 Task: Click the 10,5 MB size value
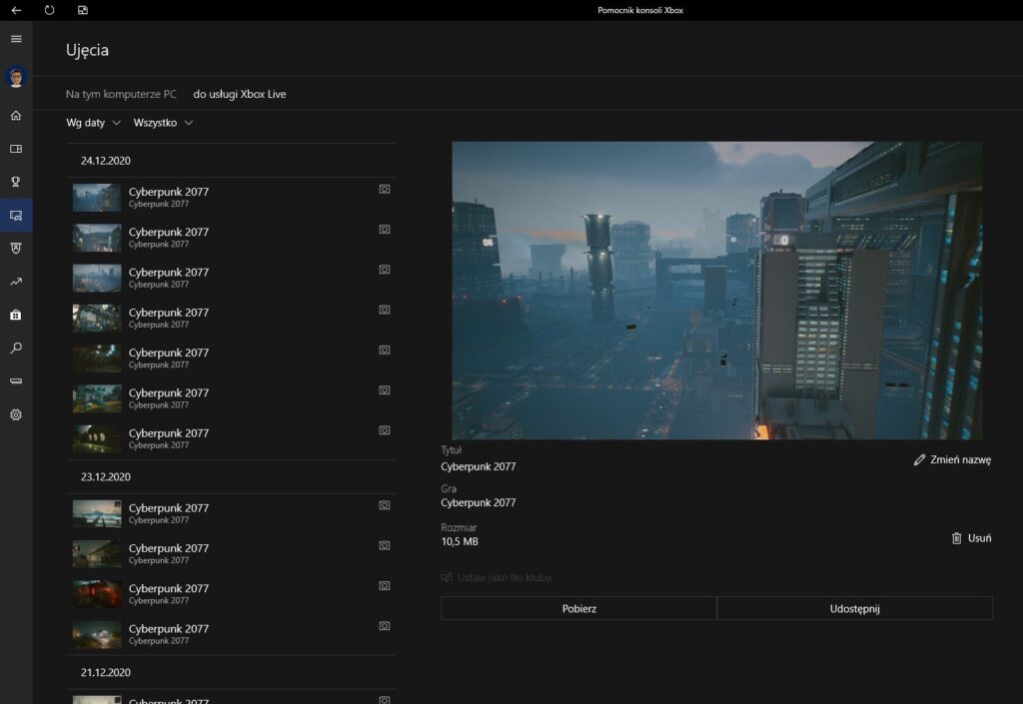460,541
